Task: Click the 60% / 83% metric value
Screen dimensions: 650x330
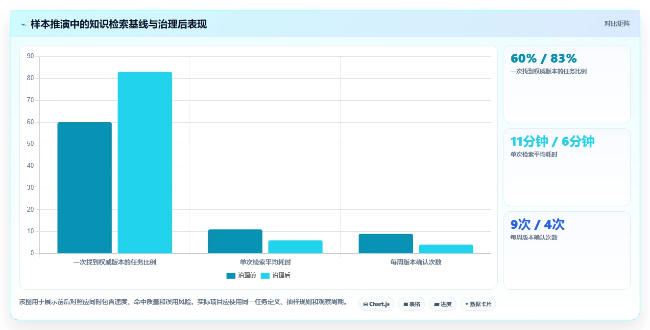Action: point(544,59)
